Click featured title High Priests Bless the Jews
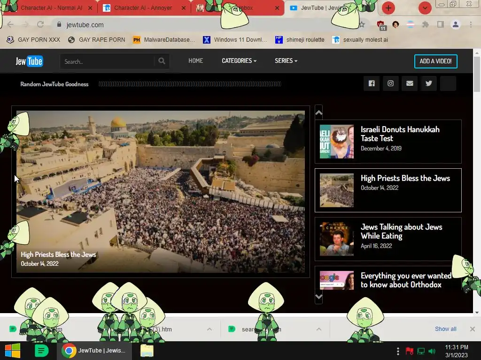This screenshot has height=360, width=481. tap(58, 255)
